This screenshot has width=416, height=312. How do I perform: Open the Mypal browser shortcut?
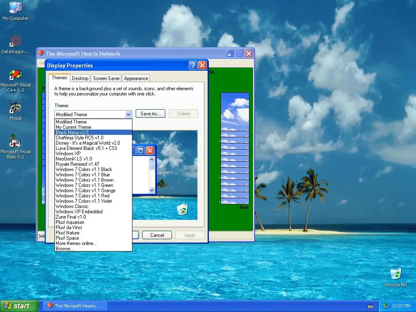tap(15, 111)
